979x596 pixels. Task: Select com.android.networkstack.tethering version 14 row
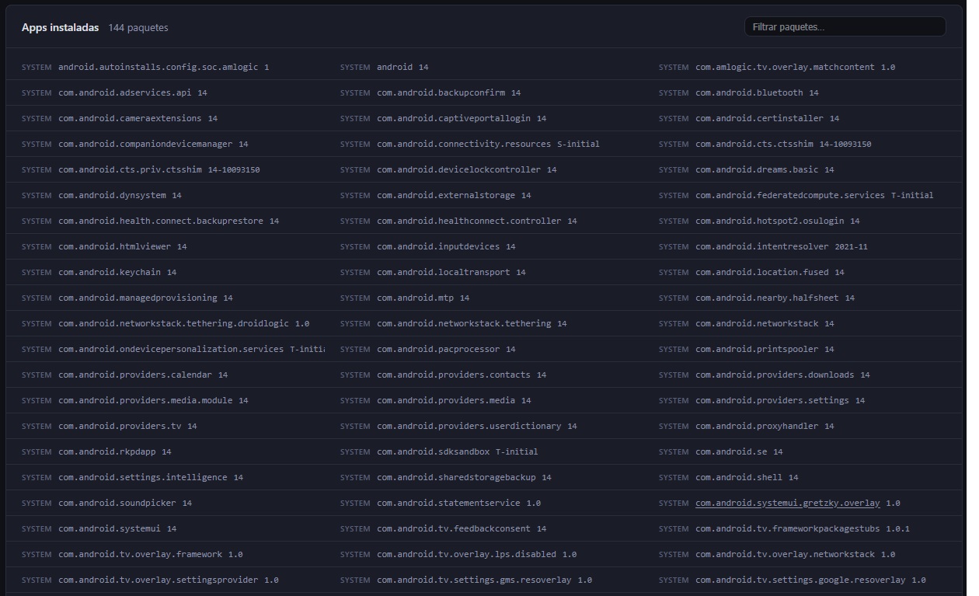[x=464, y=323]
